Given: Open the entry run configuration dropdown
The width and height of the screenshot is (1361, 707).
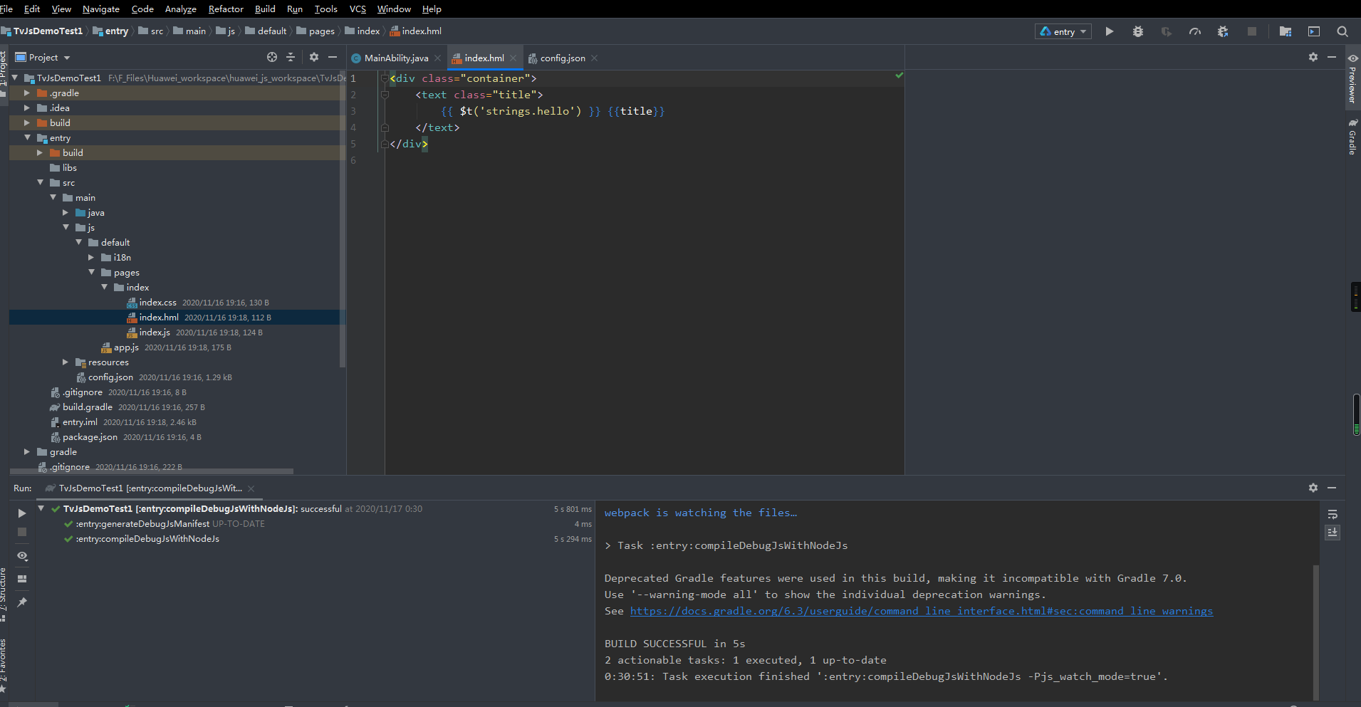Looking at the screenshot, I should point(1063,31).
